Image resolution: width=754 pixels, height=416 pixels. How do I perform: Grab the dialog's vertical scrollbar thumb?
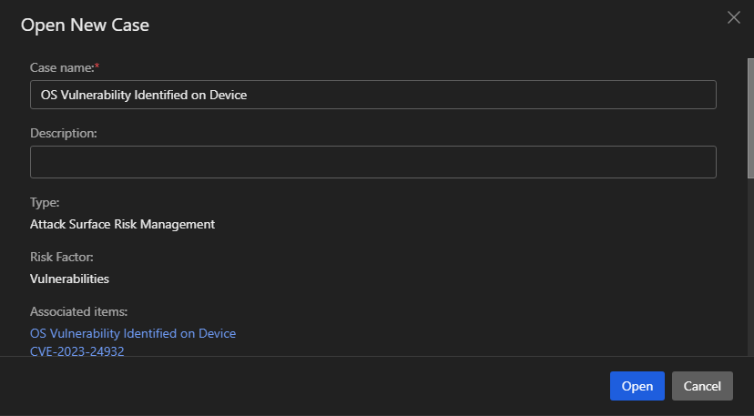(749, 118)
